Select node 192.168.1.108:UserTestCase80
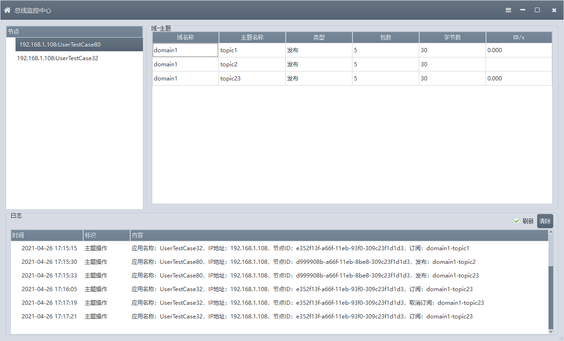Image resolution: width=564 pixels, height=341 pixels. pos(60,45)
